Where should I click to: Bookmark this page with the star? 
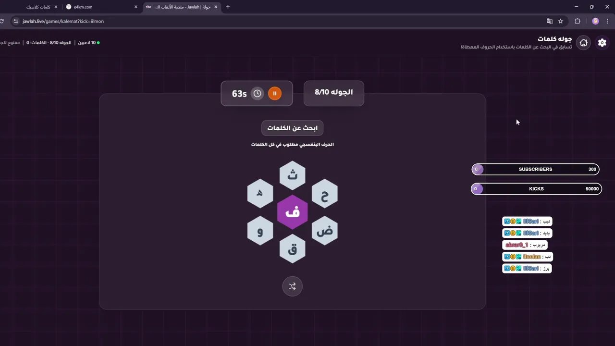(561, 21)
